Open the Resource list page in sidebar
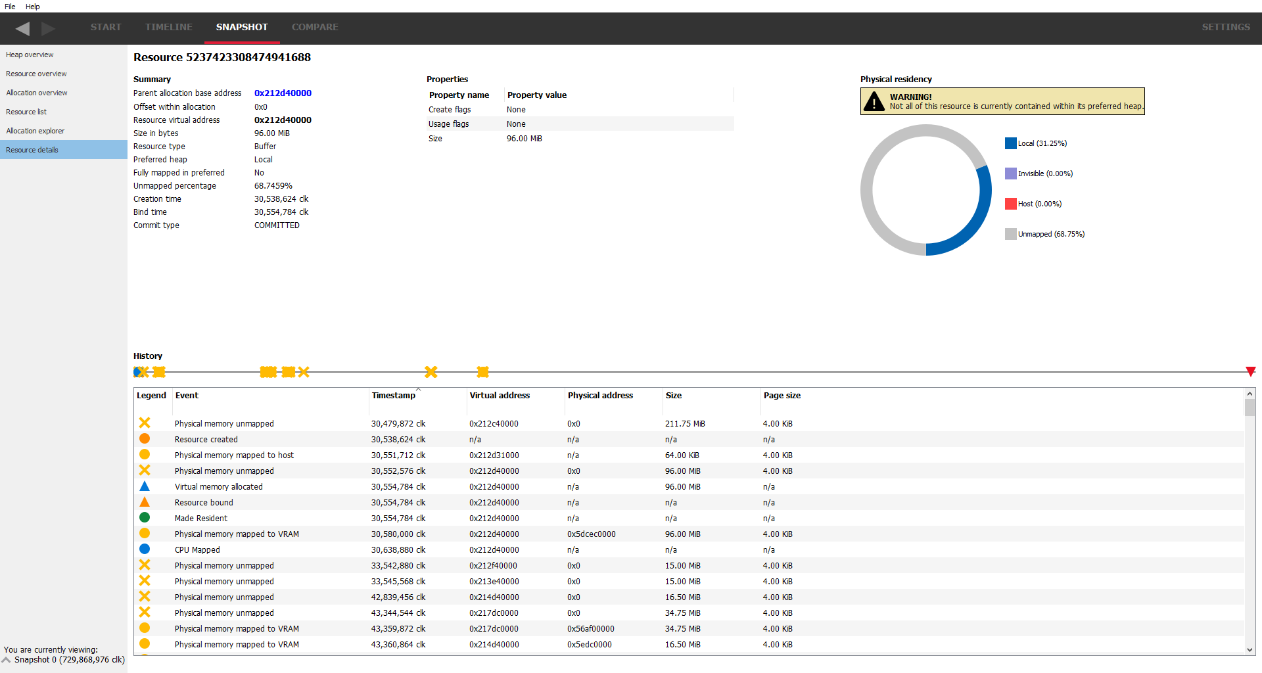Image resolution: width=1262 pixels, height=673 pixels. (26, 111)
